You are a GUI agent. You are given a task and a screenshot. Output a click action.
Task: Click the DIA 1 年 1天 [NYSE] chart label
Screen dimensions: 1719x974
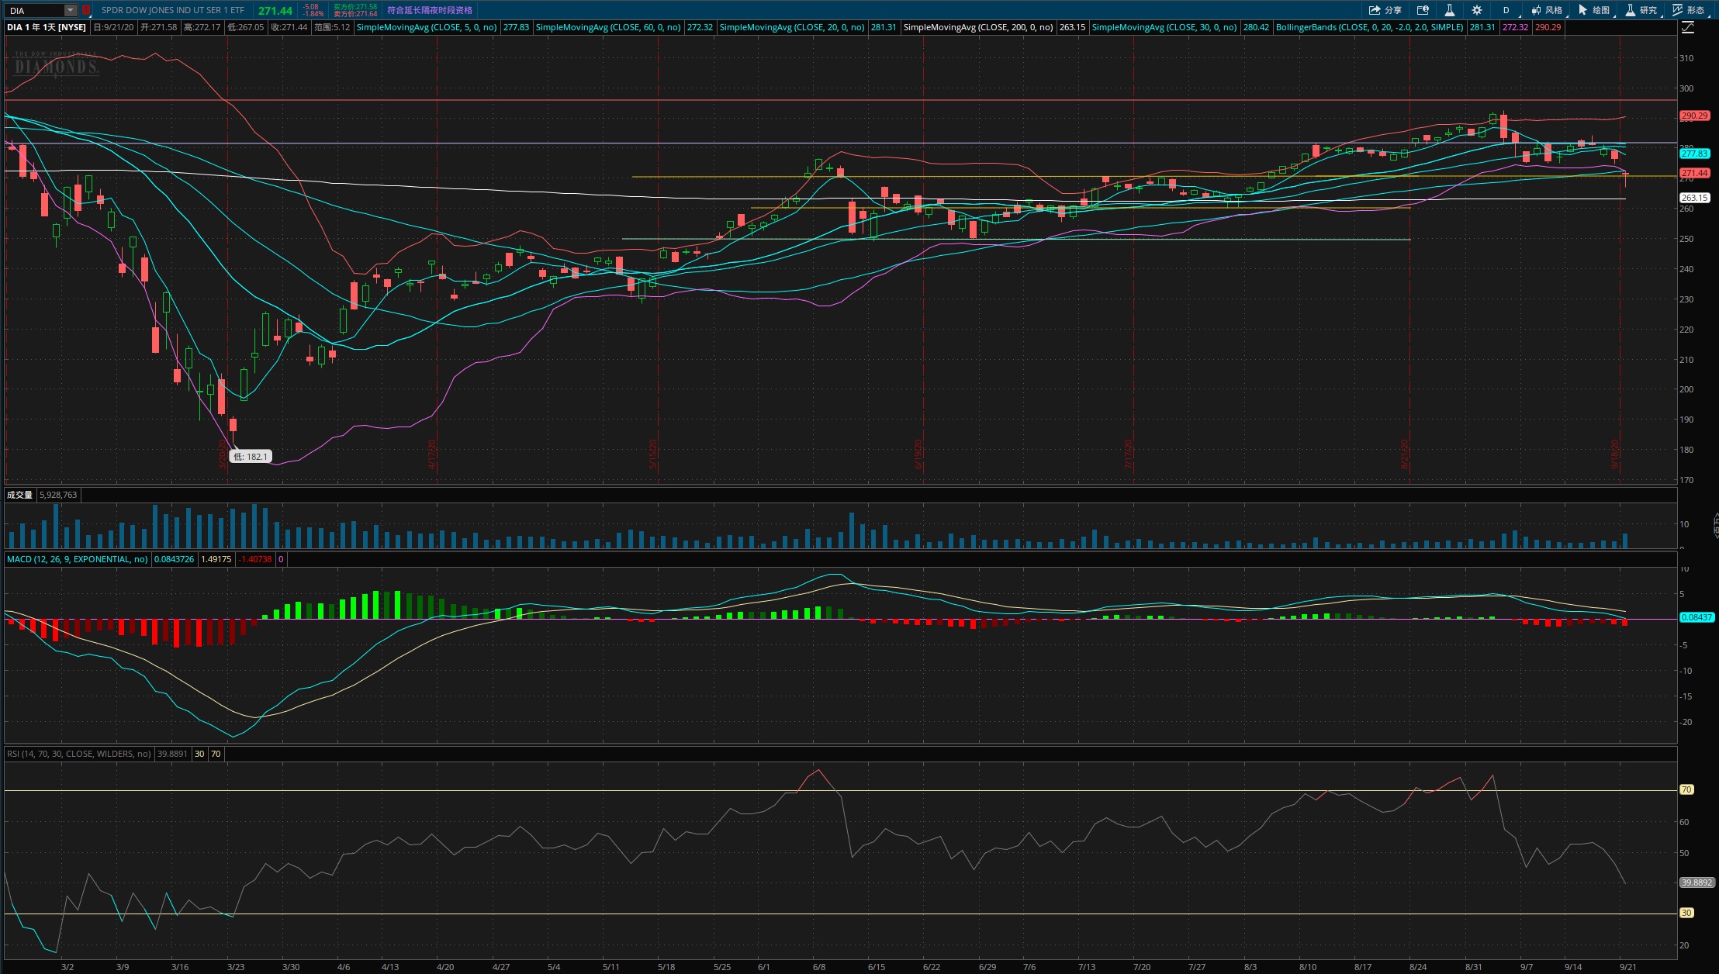[x=47, y=27]
